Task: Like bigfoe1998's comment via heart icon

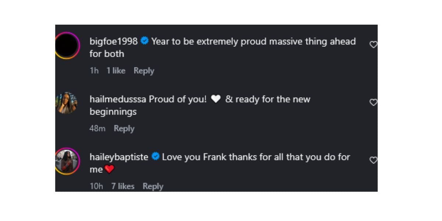Action: [373, 44]
